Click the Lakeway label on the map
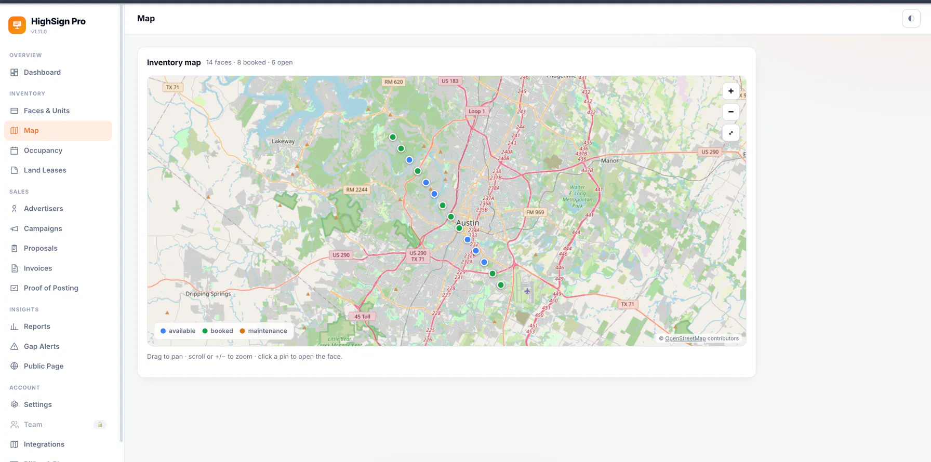The width and height of the screenshot is (931, 462). pos(283,141)
